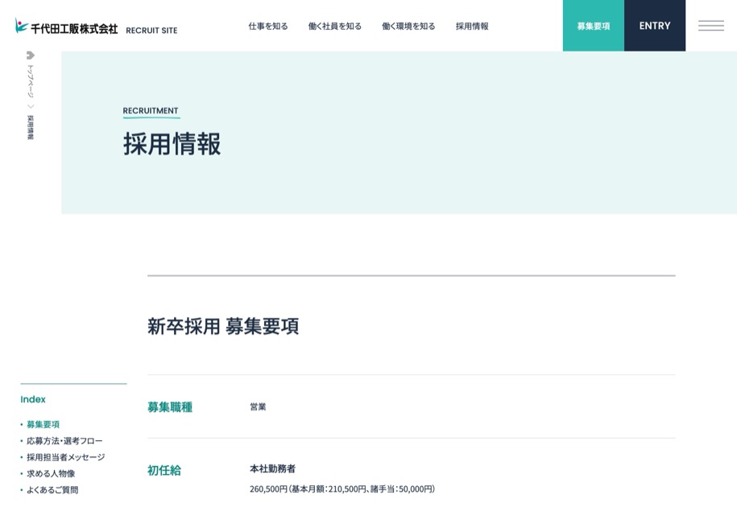Open the 採用情報 navigation item

coord(472,27)
